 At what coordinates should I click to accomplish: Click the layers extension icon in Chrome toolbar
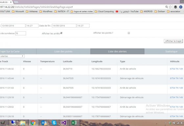(175, 7)
